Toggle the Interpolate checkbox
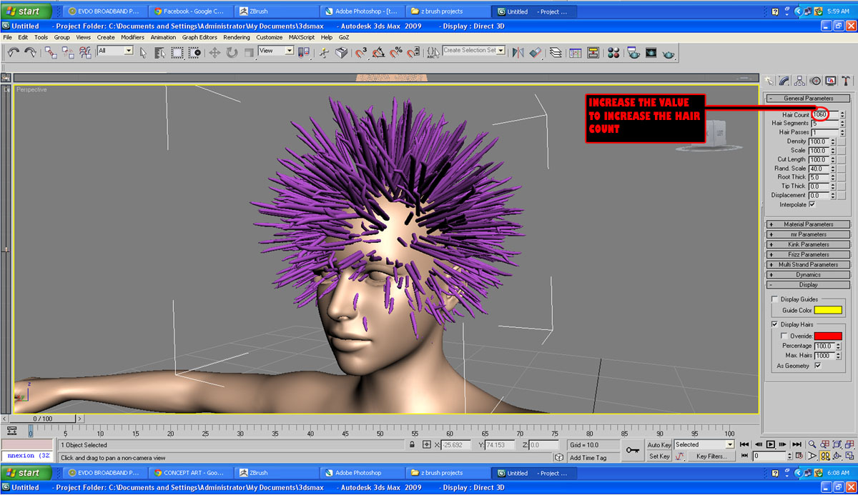 coord(812,205)
